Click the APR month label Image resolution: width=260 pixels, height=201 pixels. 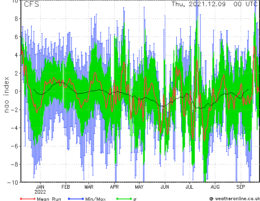tap(114, 187)
